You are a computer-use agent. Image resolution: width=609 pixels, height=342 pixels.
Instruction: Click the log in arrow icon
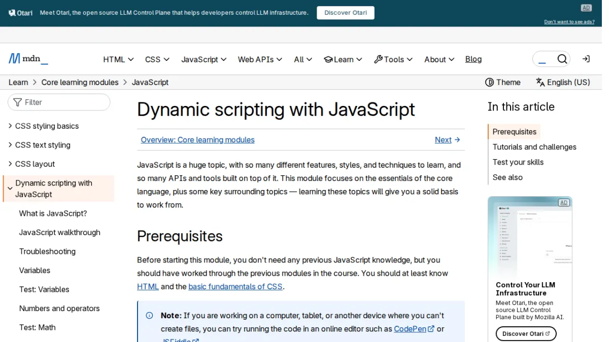coord(586,59)
